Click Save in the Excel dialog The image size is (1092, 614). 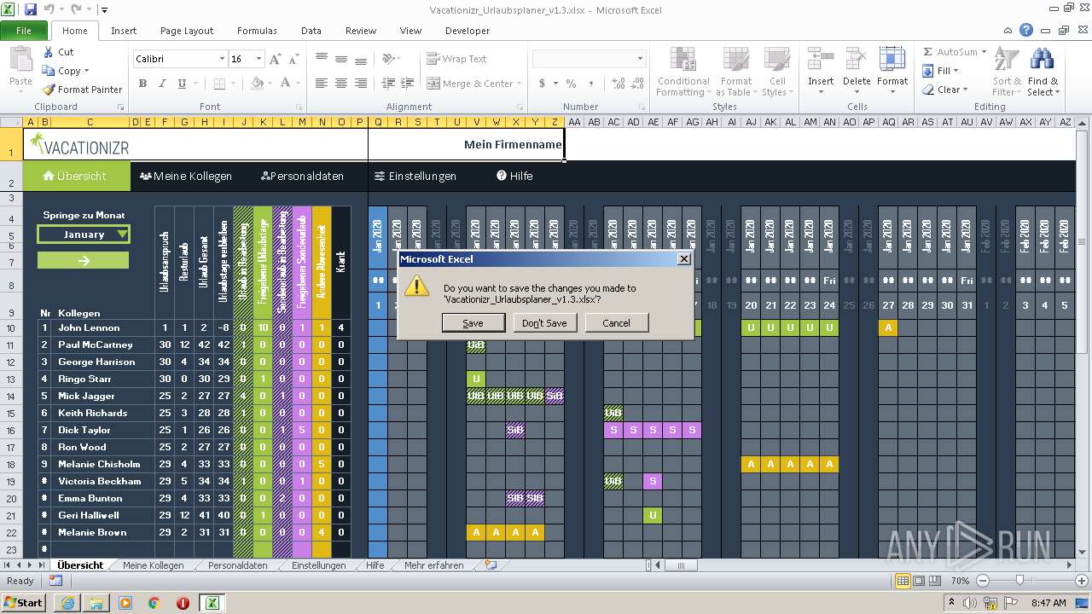point(473,323)
